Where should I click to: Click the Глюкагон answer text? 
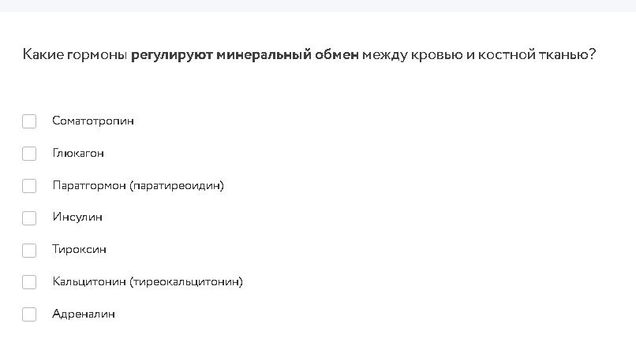[78, 153]
